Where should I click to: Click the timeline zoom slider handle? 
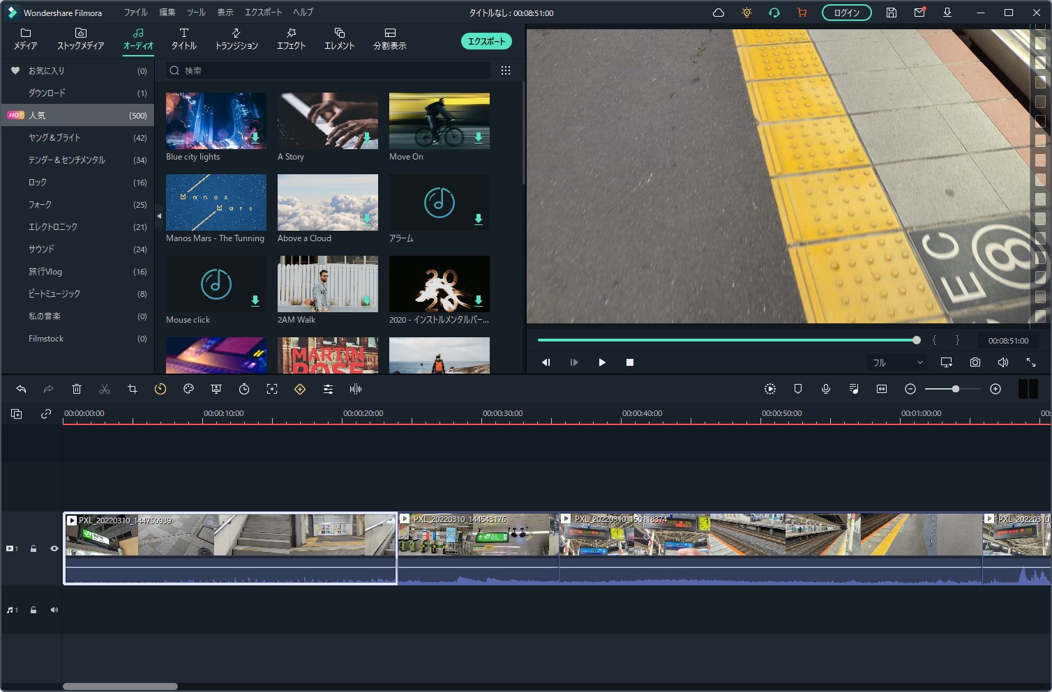click(x=956, y=389)
